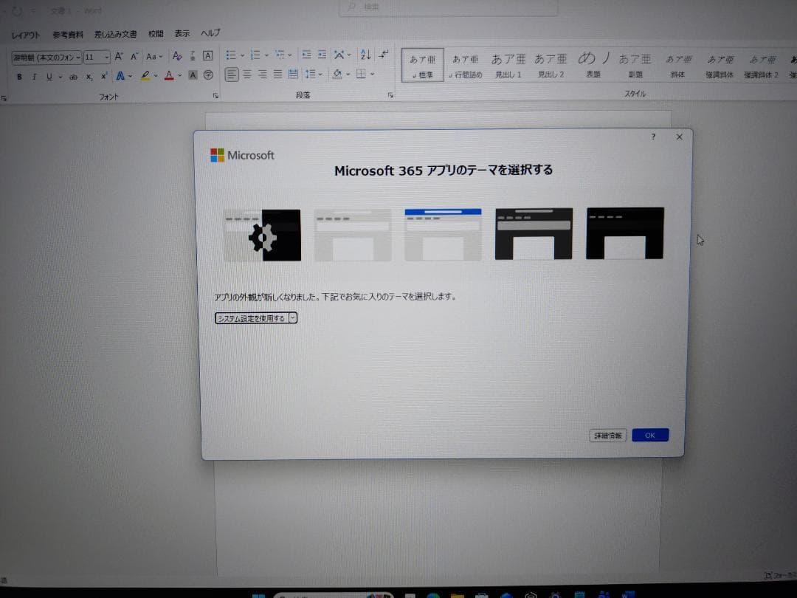Image resolution: width=797 pixels, height=598 pixels.
Task: Open the font size dropdown showing 11
Action: pyautogui.click(x=97, y=57)
